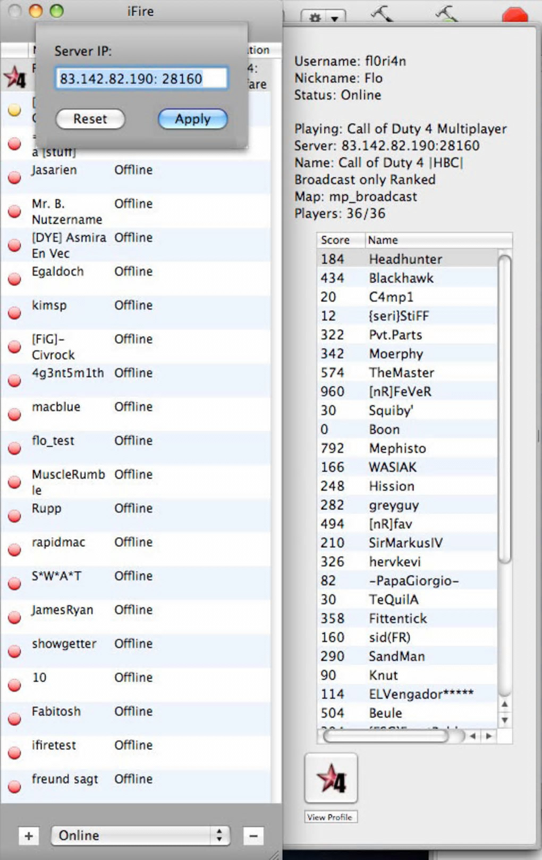The height and width of the screenshot is (860, 542).
Task: Select friend Rupp
Action: coord(135,516)
